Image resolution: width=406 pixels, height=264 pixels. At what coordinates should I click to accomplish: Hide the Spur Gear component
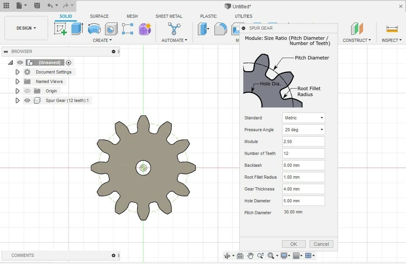27,100
